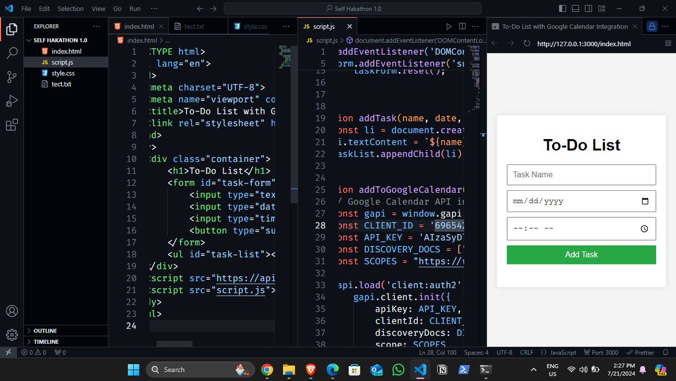Close the To-Do List preview tab
The image size is (676, 381).
tap(635, 26)
